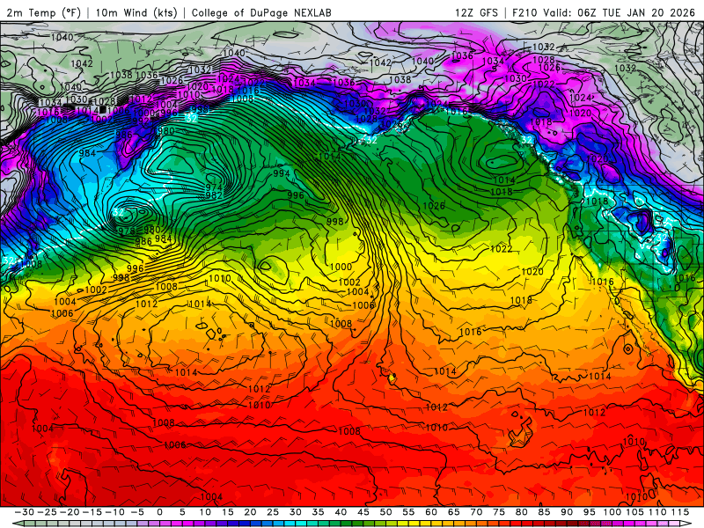Click the 100 temperature scale label
The image size is (704, 528).
(x=612, y=512)
